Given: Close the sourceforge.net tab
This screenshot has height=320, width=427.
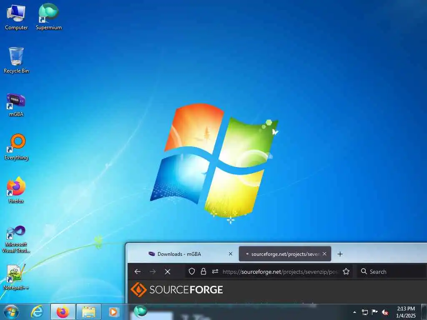Looking at the screenshot, I should 324,254.
